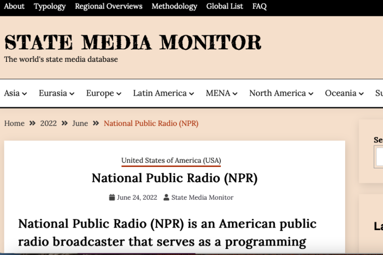Image resolution: width=383 pixels, height=255 pixels.
Task: Expand the Eurasia dropdown menu
Action: (56, 93)
